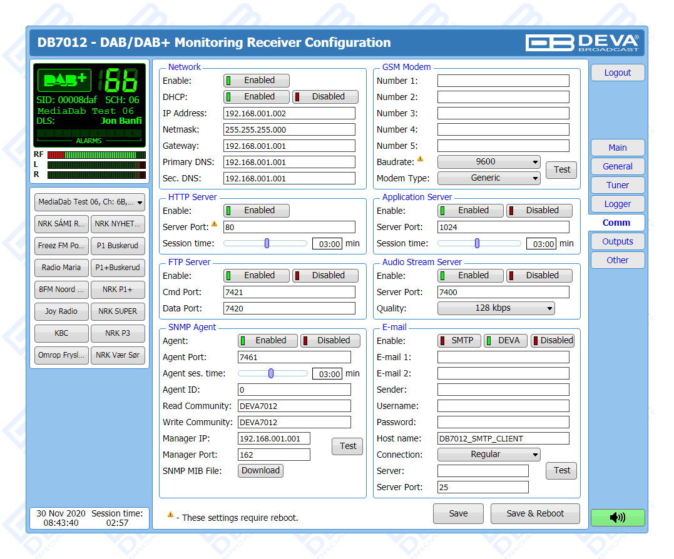Click the green speaker audio button
This screenshot has width=674, height=559.
click(x=617, y=517)
